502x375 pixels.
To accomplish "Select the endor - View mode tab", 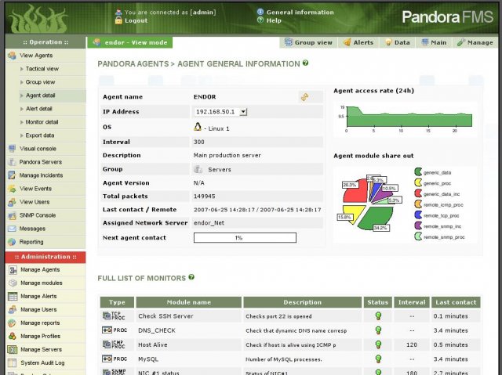I will 130,42.
